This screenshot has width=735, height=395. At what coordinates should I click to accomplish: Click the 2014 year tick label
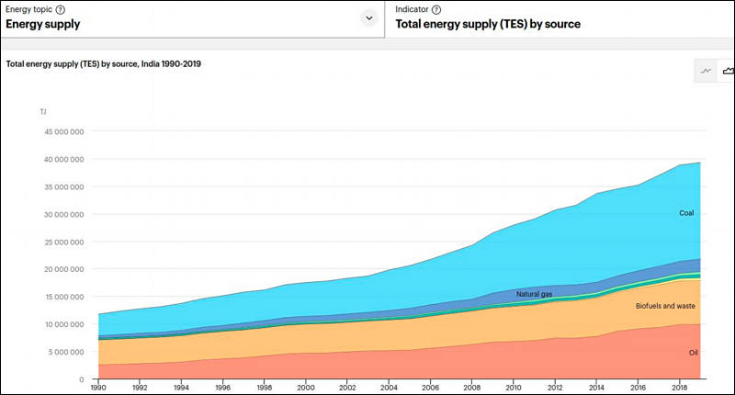596,388
